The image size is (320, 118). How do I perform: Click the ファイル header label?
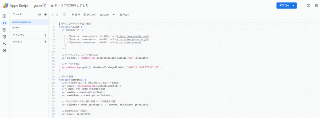tap(17, 14)
